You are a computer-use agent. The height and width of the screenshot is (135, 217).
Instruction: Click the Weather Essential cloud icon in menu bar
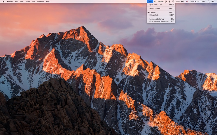coord(150,2)
